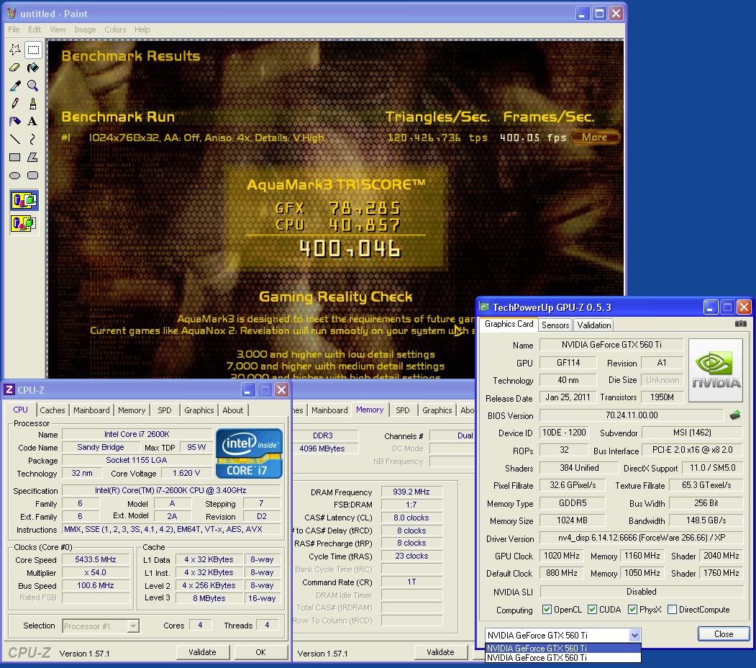The image size is (756, 668).
Task: Select transparent selection mode option
Action: 24,223
